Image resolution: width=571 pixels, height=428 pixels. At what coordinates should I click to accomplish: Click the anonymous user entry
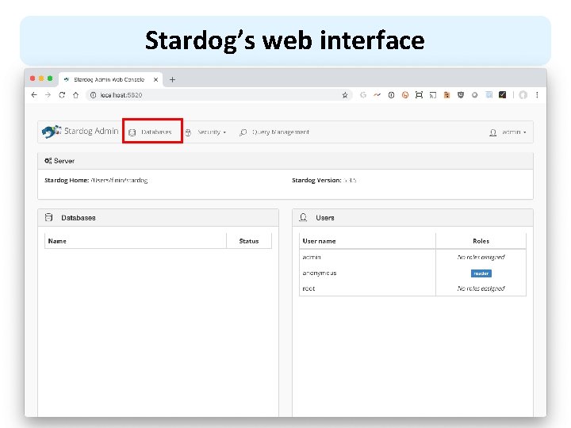[319, 273]
